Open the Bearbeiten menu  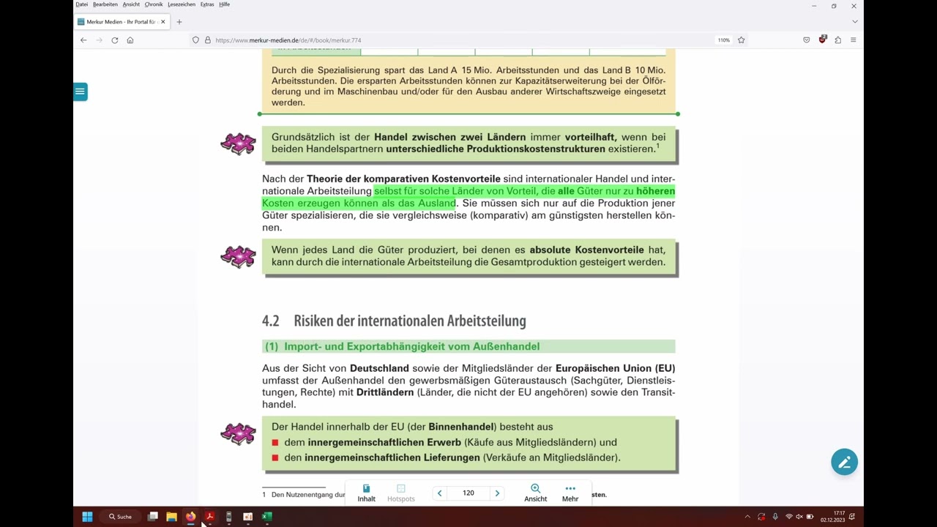[x=105, y=4]
